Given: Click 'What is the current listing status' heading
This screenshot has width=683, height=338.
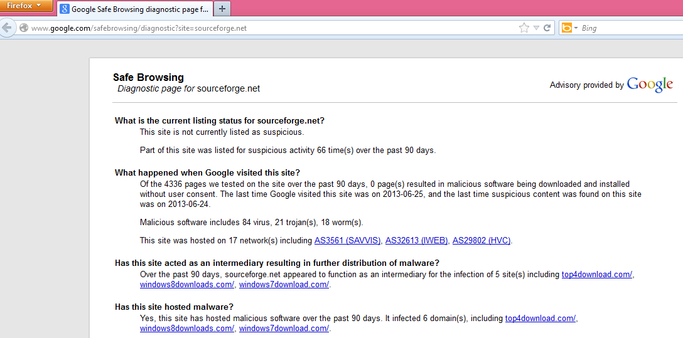Looking at the screenshot, I should (x=220, y=120).
